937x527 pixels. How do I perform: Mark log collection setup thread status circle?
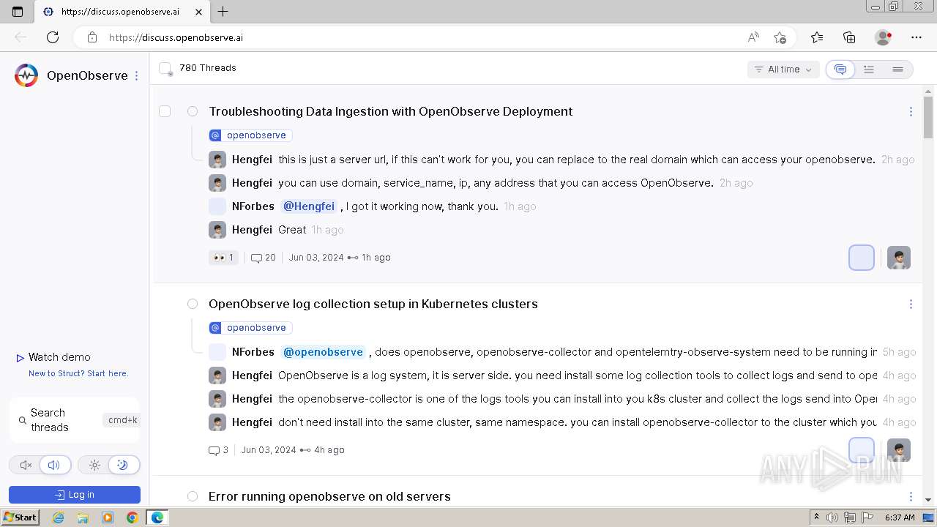click(193, 304)
